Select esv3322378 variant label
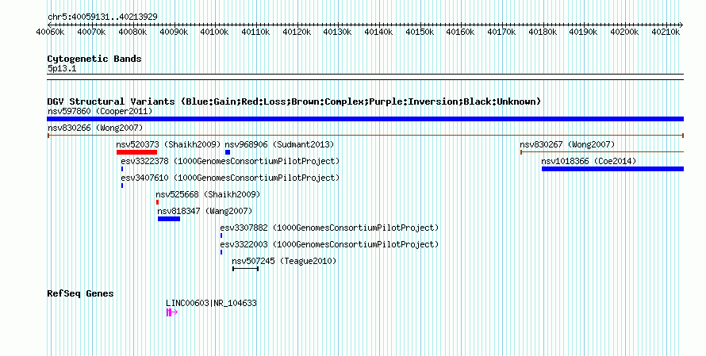Image resolution: width=706 pixels, height=356 pixels. coord(230,161)
